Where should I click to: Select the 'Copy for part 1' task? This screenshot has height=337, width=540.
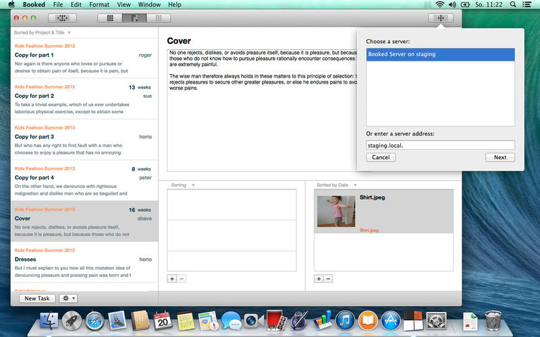point(84,58)
